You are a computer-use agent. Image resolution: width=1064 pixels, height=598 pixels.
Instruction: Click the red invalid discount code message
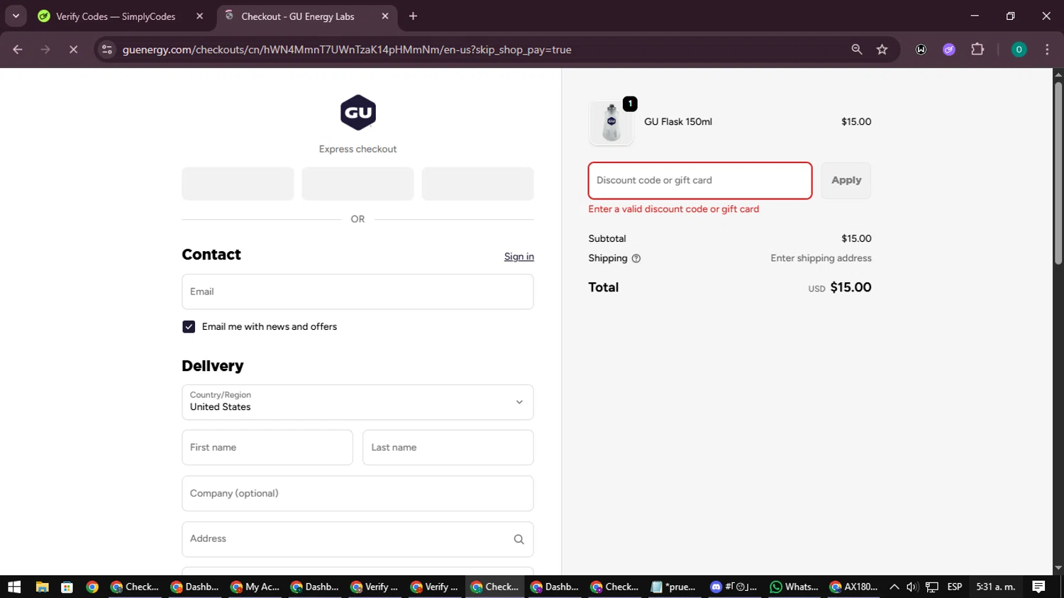[674, 209]
